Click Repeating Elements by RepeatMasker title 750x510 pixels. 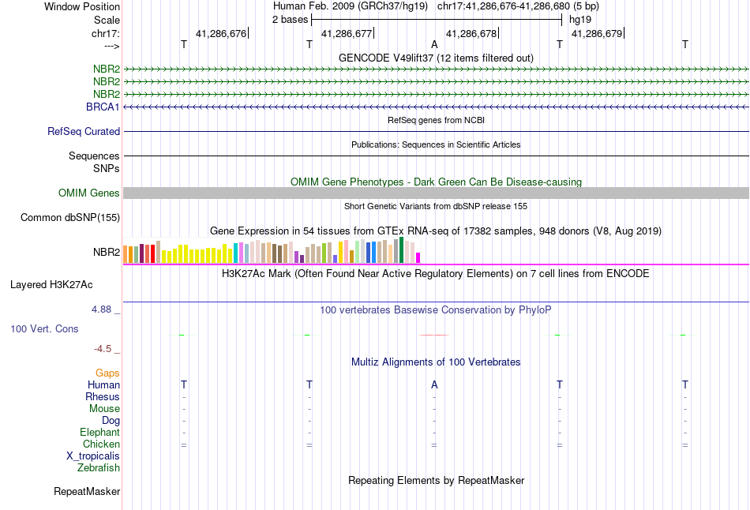click(437, 480)
